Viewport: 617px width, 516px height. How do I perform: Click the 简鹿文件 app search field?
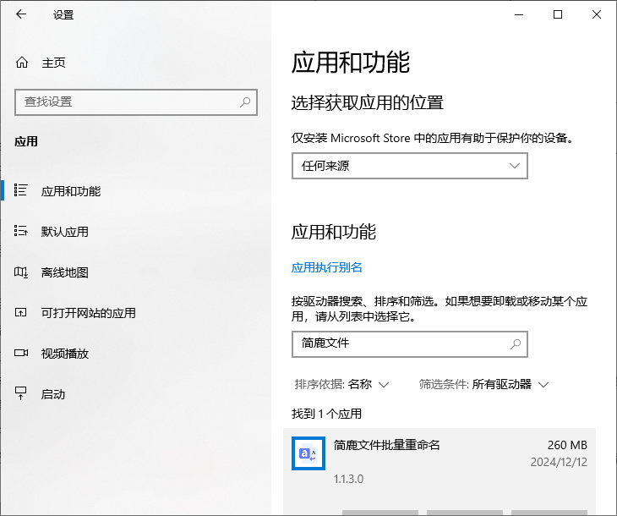(x=410, y=344)
